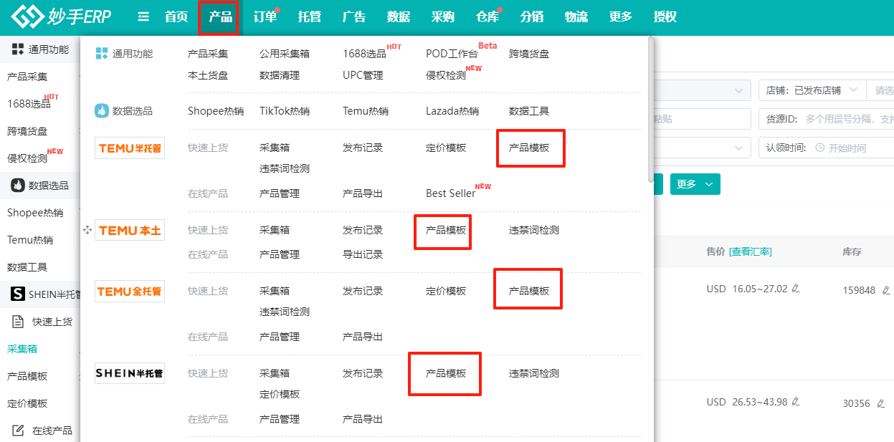Open 违禁词检测 in TEMU本土 row
The width and height of the screenshot is (894, 442).
[x=534, y=230]
